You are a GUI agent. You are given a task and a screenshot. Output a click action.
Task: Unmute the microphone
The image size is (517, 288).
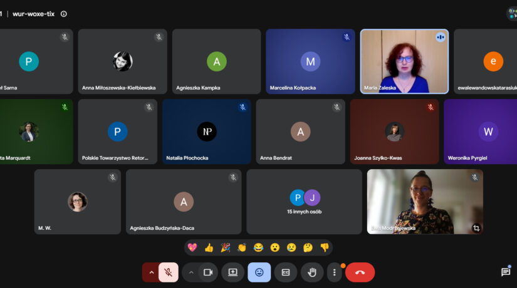(x=169, y=272)
